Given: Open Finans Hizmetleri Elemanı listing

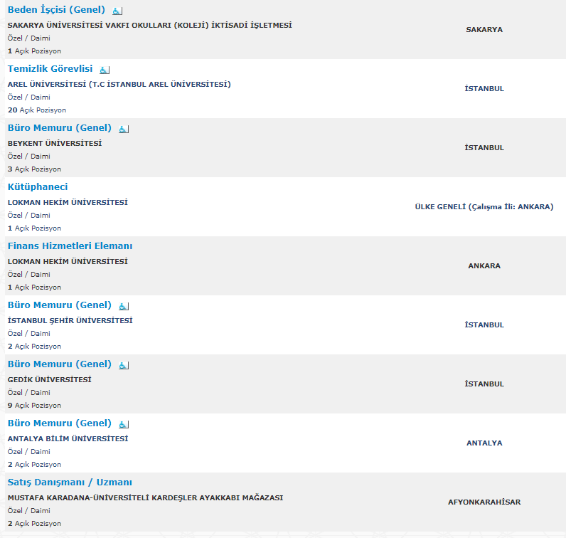Looking at the screenshot, I should pyautogui.click(x=70, y=246).
